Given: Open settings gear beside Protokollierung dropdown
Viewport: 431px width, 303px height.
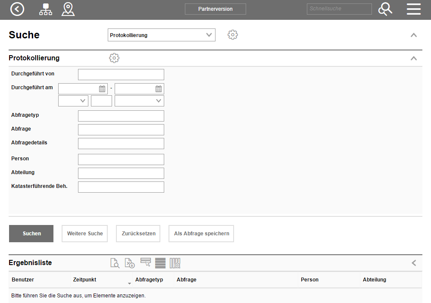Looking at the screenshot, I should 233,35.
